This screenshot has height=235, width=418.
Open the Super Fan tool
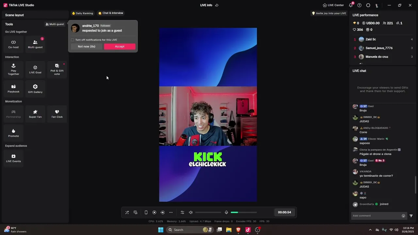pos(35,114)
